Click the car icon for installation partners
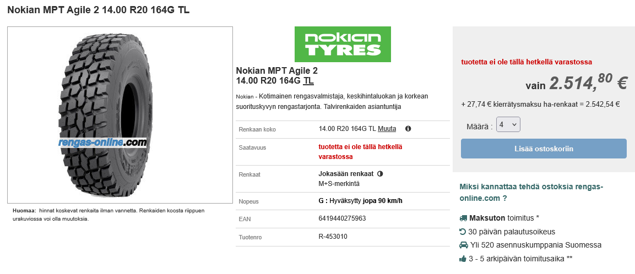The height and width of the screenshot is (274, 635). (463, 245)
